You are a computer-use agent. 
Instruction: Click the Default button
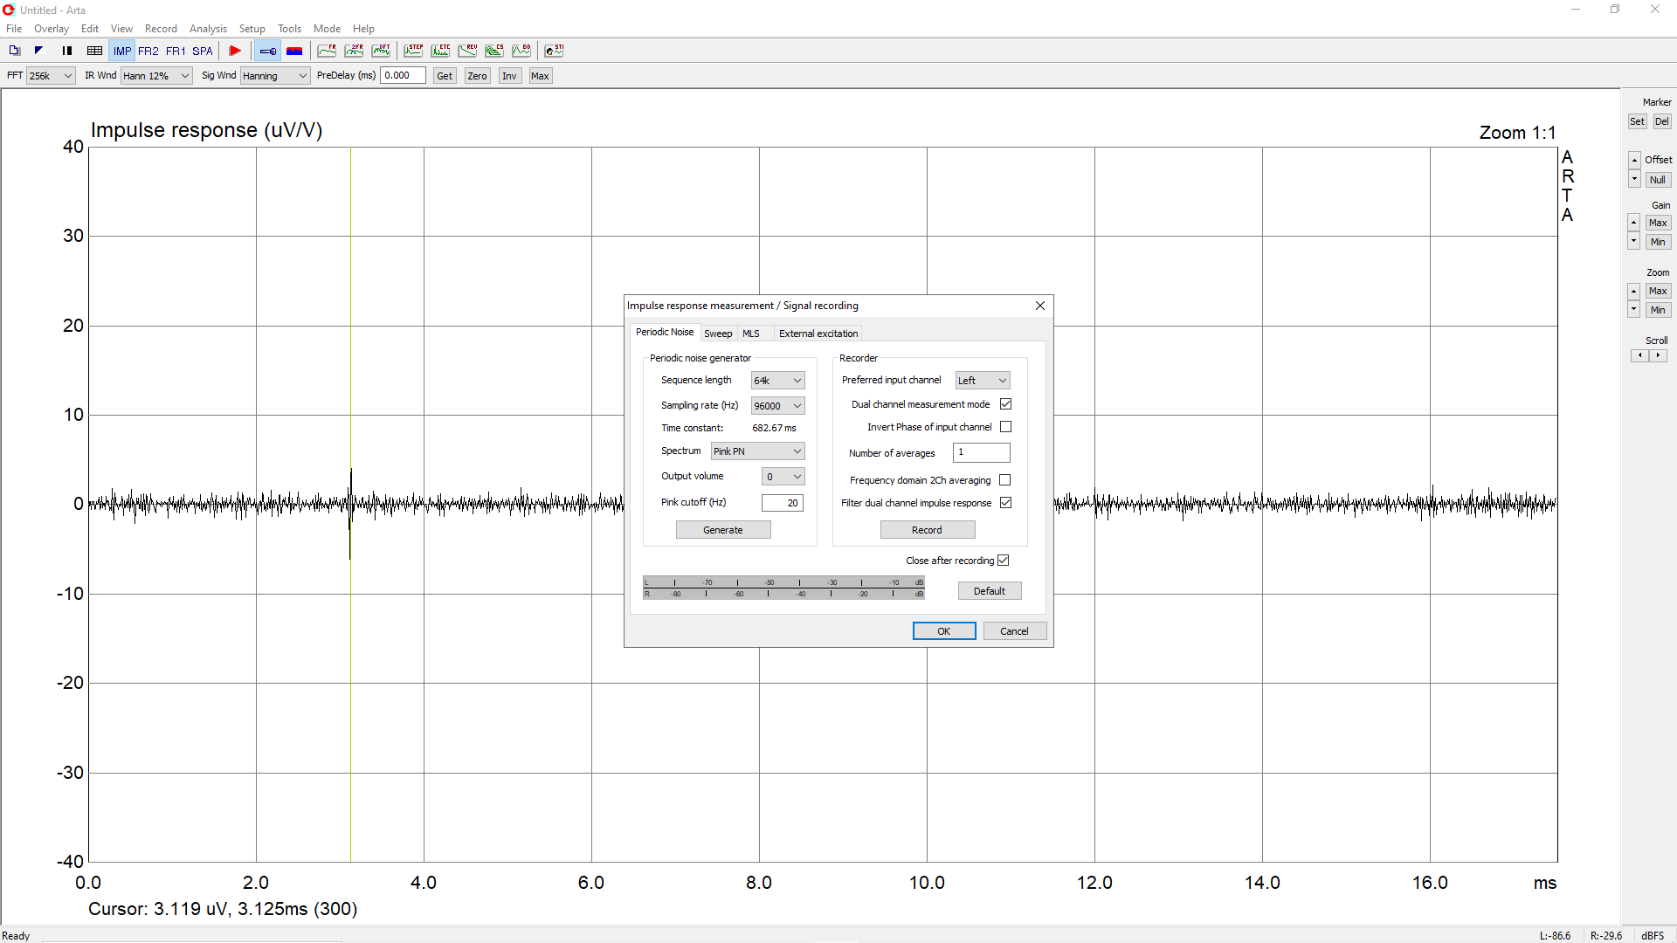pyautogui.click(x=990, y=591)
